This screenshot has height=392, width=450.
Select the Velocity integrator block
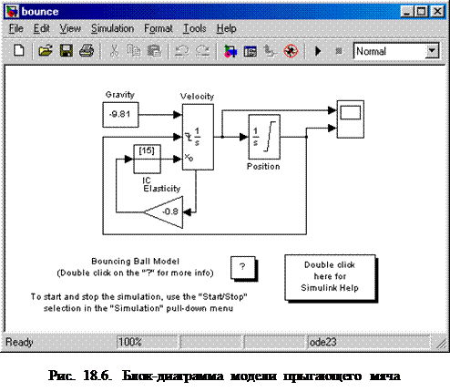click(198, 137)
